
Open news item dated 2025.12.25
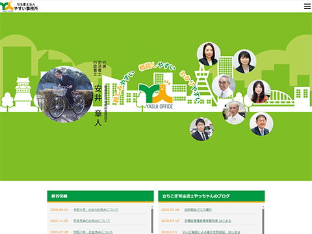click(92, 221)
